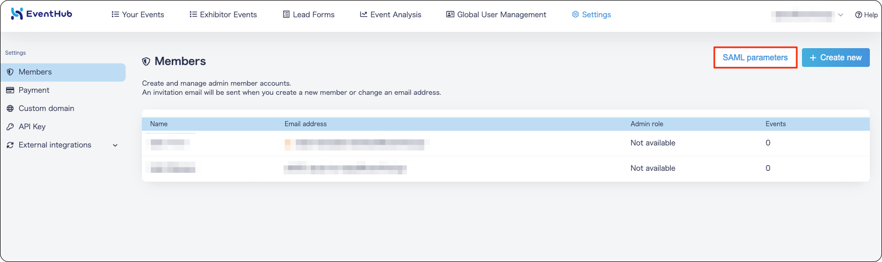Click the Custom domain globe icon
This screenshot has height=262, width=882.
(x=10, y=108)
